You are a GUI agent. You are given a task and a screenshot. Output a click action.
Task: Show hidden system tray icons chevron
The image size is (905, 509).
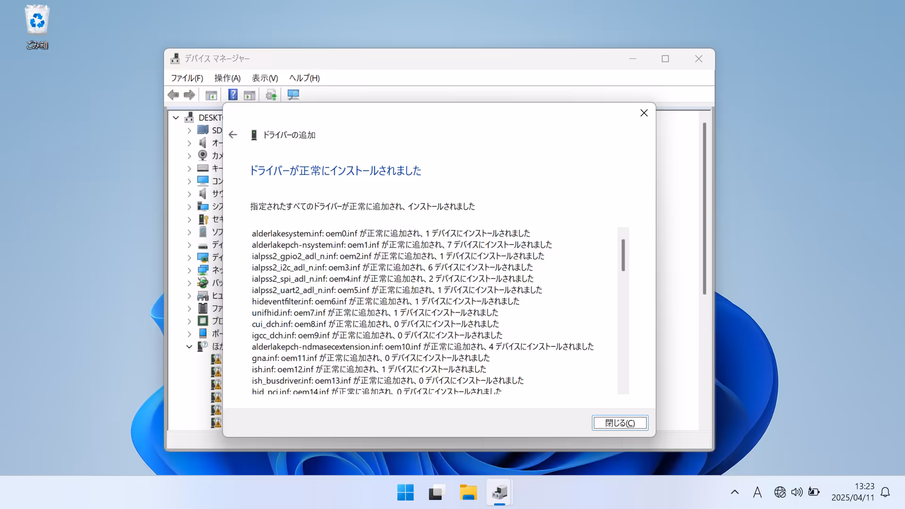pos(734,493)
